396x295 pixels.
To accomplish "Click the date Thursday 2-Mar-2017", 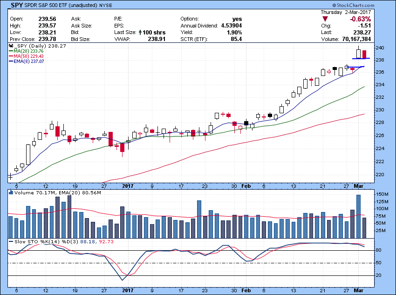I will (346, 12).
